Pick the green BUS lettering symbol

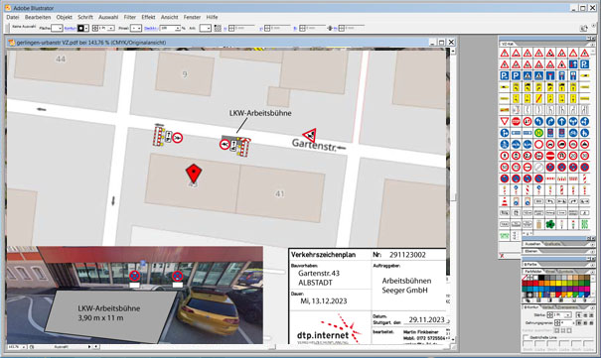click(585, 224)
